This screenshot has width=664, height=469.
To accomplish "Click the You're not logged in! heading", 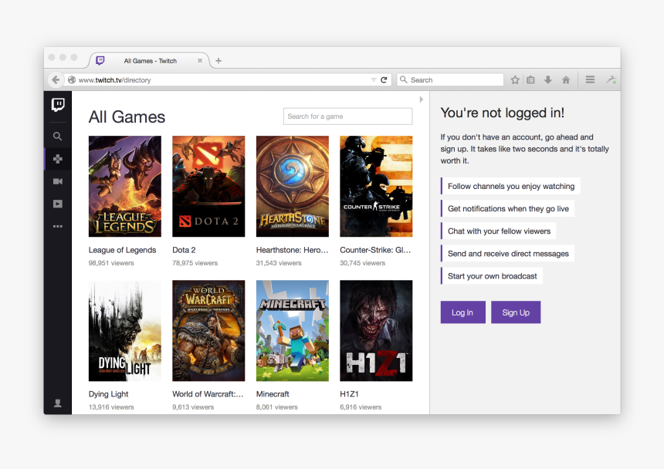I will (502, 113).
